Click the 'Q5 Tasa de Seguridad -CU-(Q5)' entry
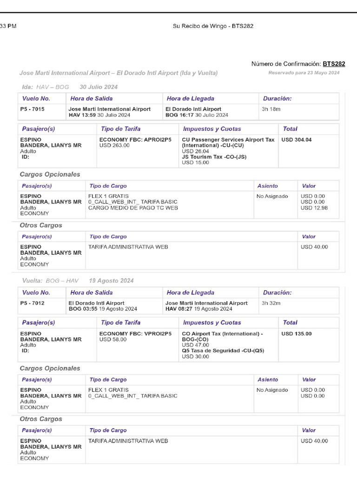Image resolution: width=357 pixels, height=477 pixels. (223, 351)
